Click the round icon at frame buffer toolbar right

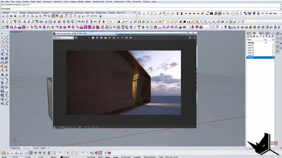[190, 38]
